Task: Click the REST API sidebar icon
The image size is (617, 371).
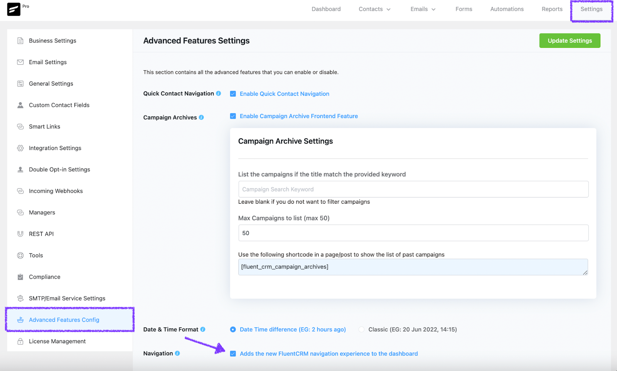Action: [20, 234]
